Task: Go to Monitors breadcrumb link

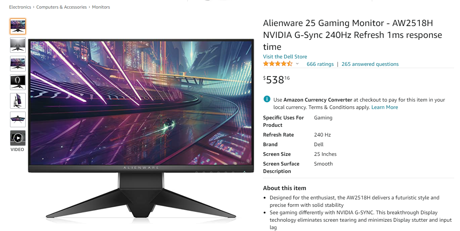Action: (101, 7)
